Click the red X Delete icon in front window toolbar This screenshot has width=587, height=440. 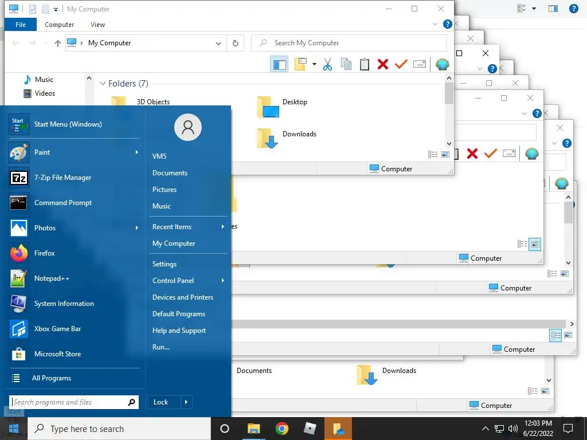(x=382, y=64)
